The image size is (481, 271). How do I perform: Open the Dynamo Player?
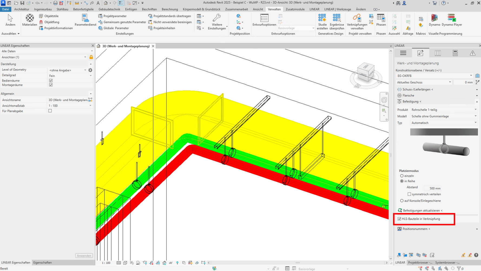pyautogui.click(x=452, y=20)
